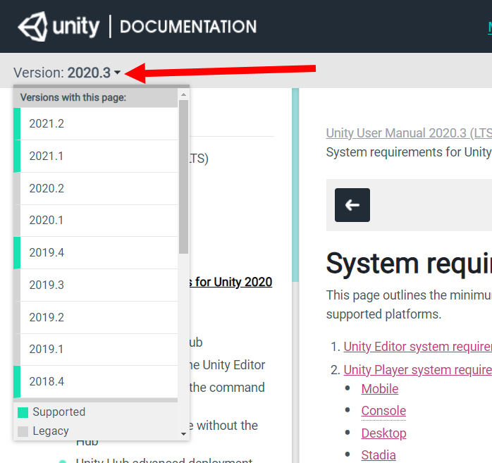Open the Unity User Manual 2020.3 breadcrumb link

coord(409,133)
